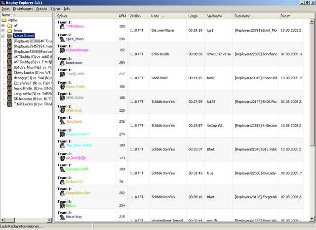Expand the 'alt' folder node
Image resolution: width=316 pixels, height=230 pixels.
[x=3, y=25]
